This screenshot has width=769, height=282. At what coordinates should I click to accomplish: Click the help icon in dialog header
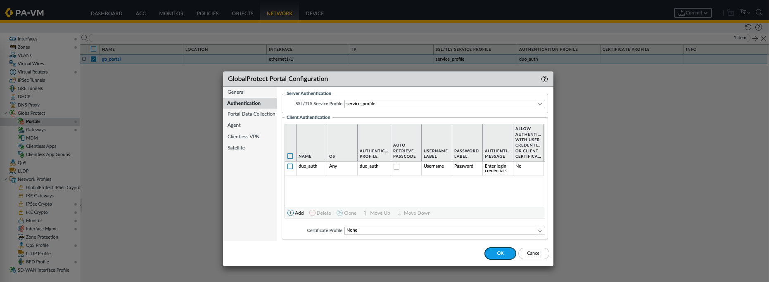pyautogui.click(x=544, y=79)
